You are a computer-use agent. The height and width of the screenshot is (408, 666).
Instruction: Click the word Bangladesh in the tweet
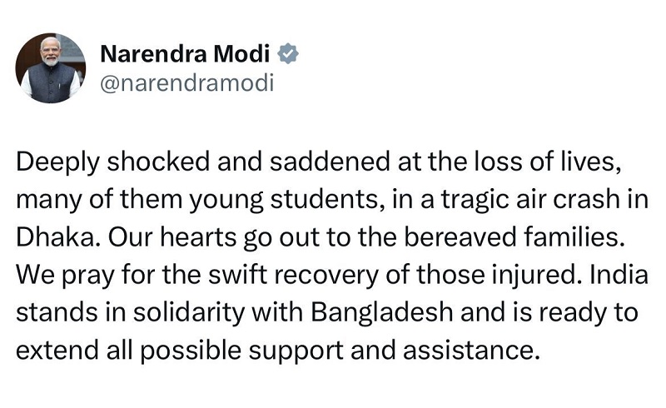(x=382, y=312)
